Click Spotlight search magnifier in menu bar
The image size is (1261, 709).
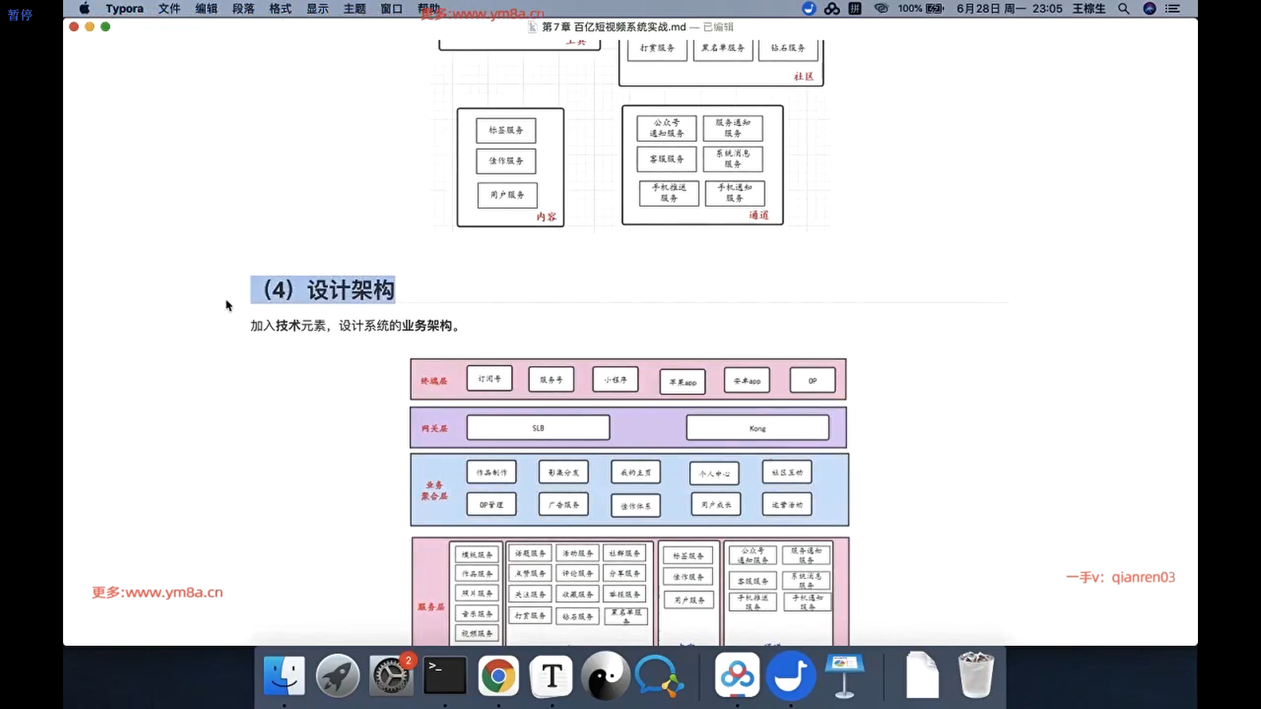point(1124,9)
